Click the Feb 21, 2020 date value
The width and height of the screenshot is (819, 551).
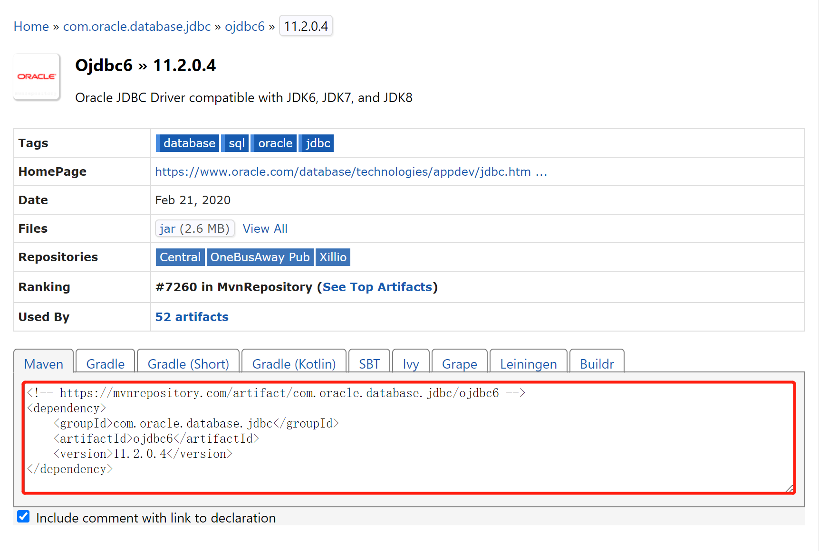(x=193, y=200)
